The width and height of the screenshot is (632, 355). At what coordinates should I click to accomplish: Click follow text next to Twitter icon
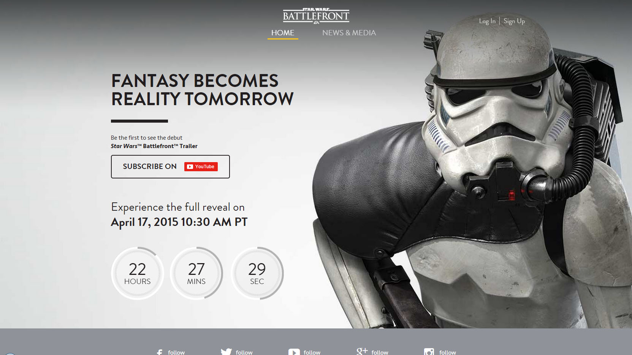tap(244, 352)
